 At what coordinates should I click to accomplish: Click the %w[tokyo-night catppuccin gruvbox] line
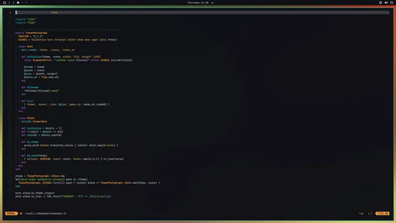tap(51, 179)
